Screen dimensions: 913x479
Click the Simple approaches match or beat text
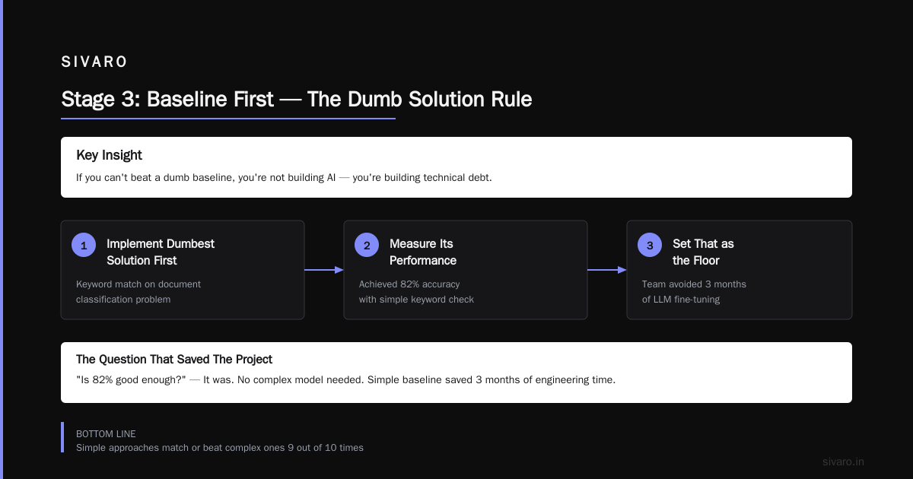point(220,448)
